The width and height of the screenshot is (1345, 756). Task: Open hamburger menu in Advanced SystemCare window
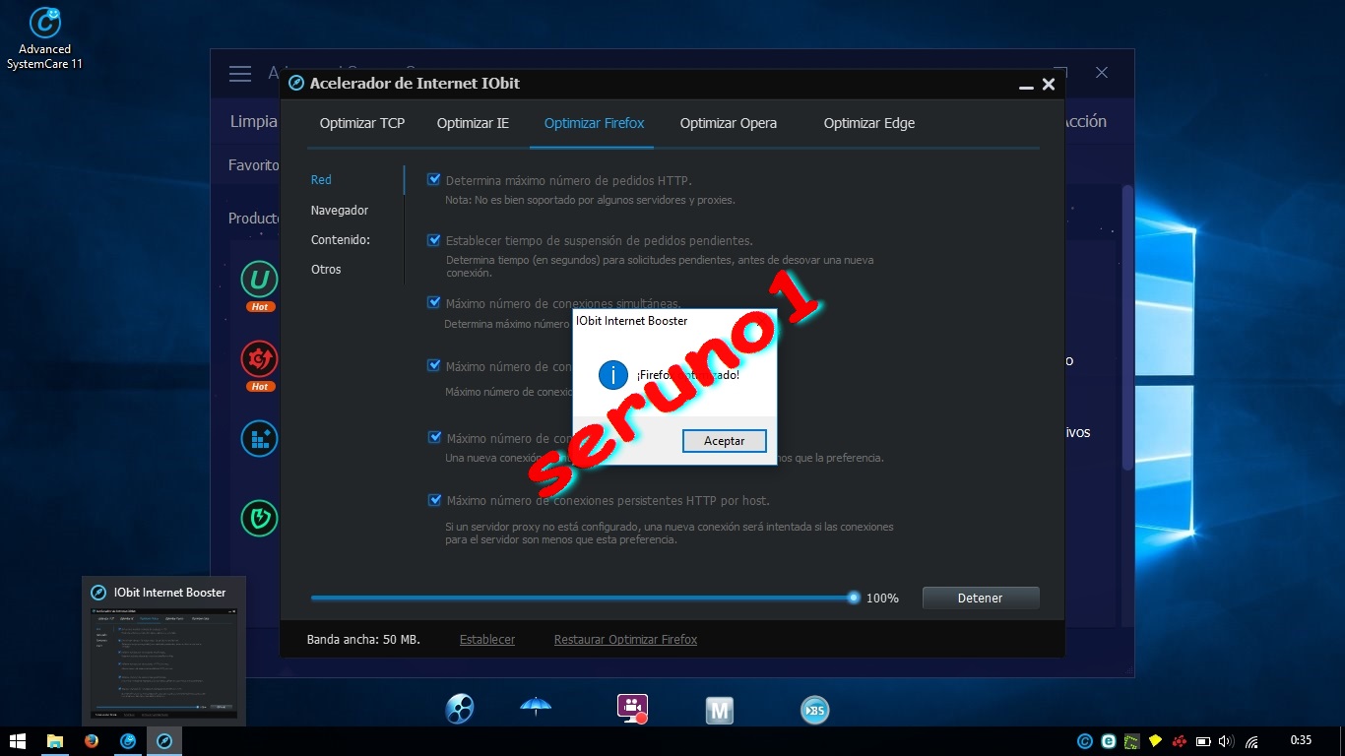click(x=240, y=74)
